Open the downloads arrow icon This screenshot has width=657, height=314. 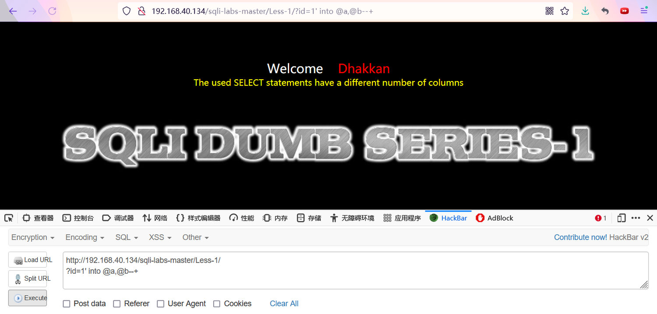[585, 11]
